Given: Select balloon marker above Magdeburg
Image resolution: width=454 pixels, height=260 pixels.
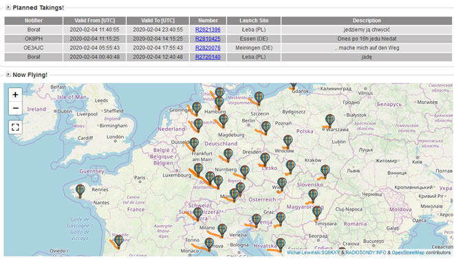Looking at the screenshot, I should [224, 121].
